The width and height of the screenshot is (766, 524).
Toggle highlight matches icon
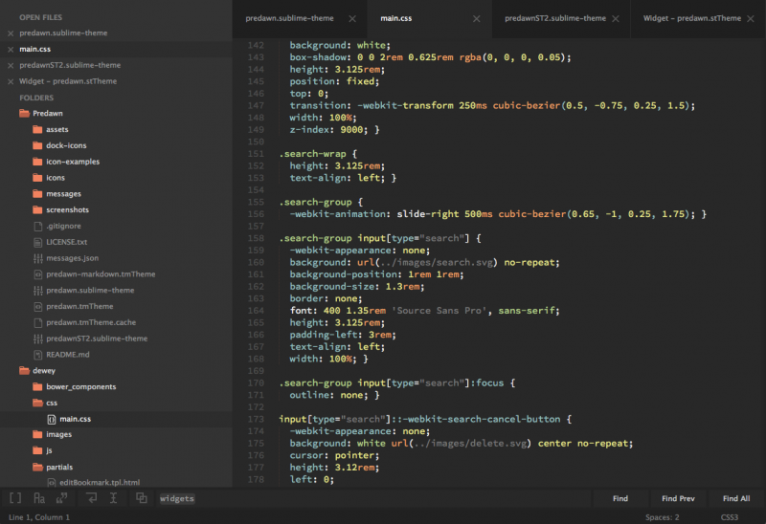point(141,498)
